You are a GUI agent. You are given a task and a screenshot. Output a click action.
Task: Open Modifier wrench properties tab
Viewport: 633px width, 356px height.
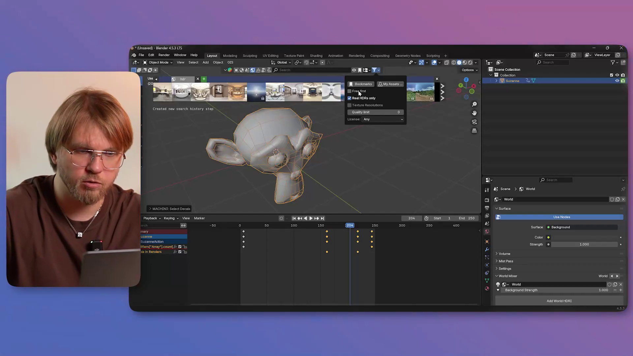click(487, 250)
